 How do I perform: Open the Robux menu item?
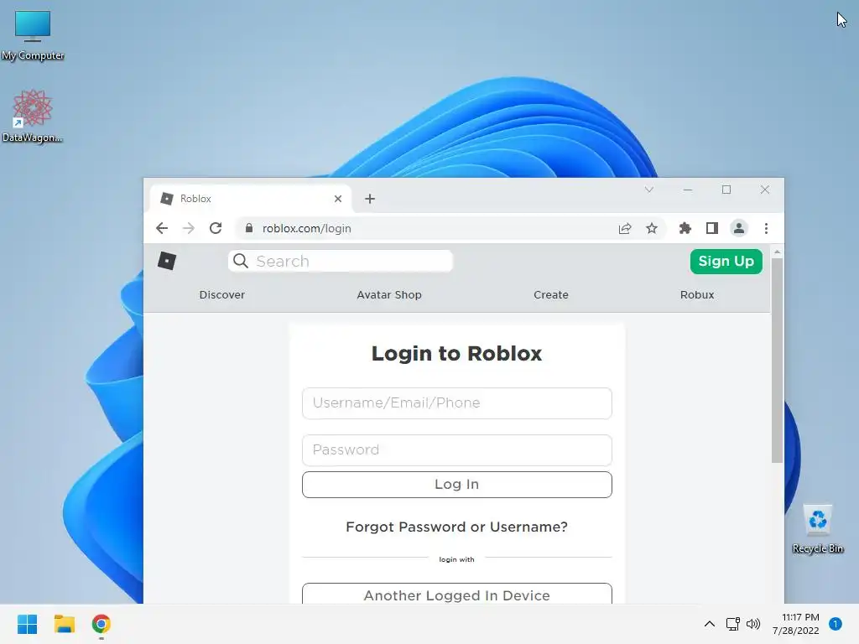point(697,294)
